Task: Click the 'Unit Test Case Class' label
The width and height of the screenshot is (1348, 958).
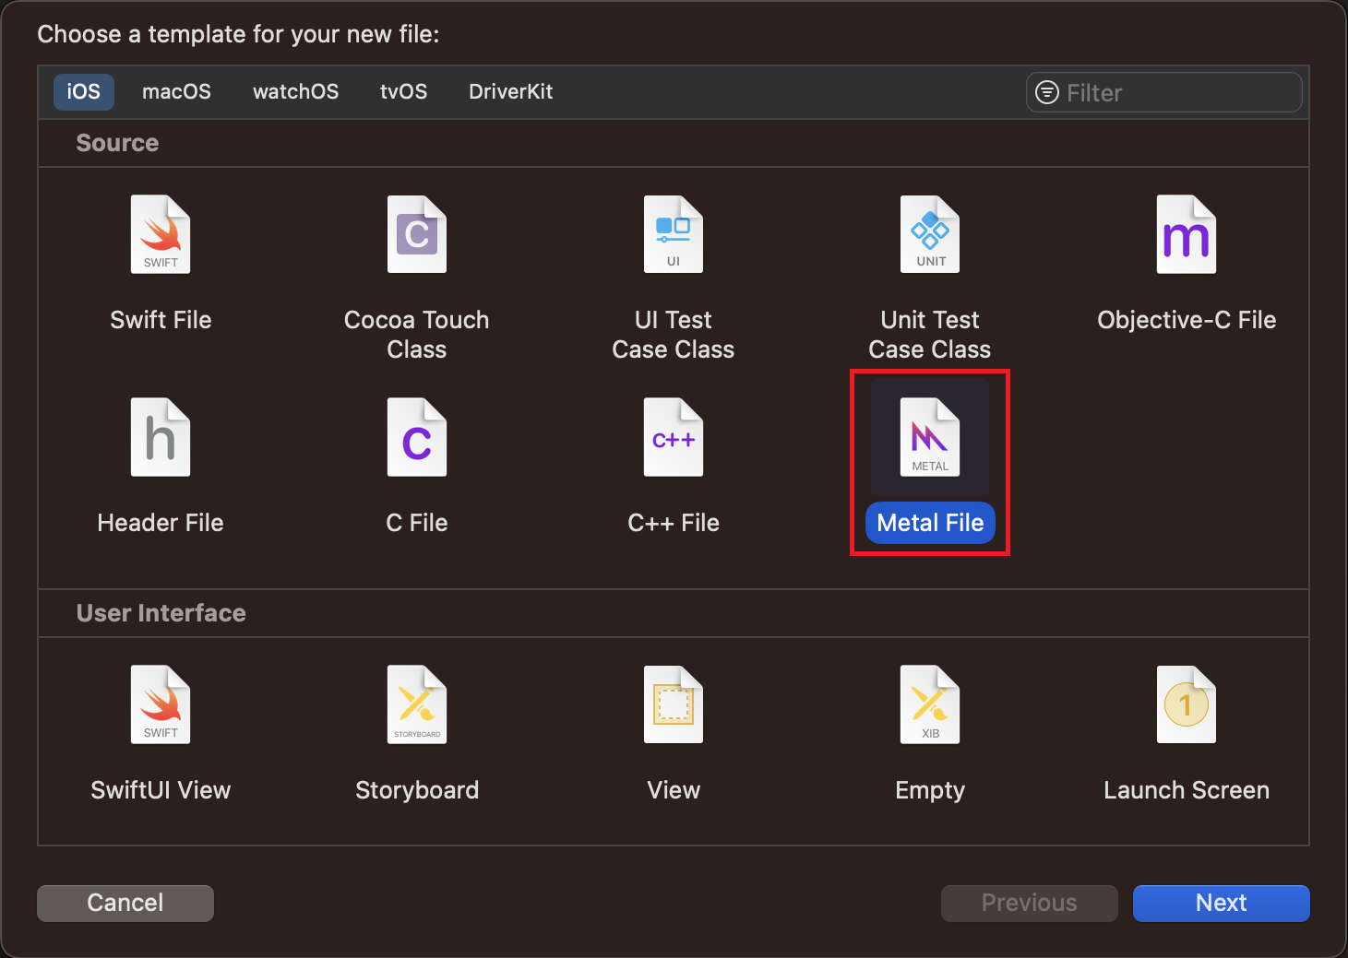Action: [930, 335]
